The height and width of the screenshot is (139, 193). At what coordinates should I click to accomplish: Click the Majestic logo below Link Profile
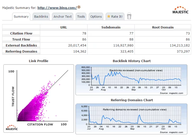tap(12, 128)
